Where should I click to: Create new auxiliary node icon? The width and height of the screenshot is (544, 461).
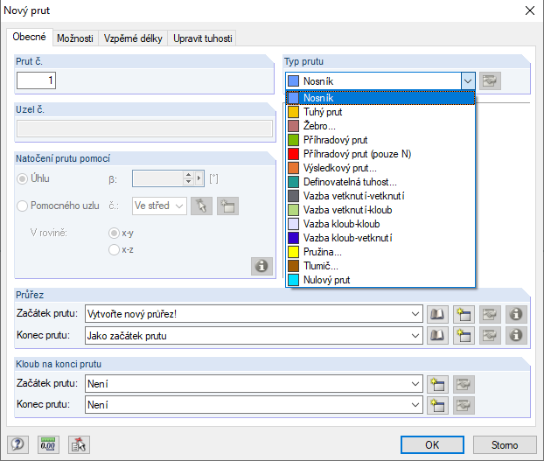coord(227,206)
